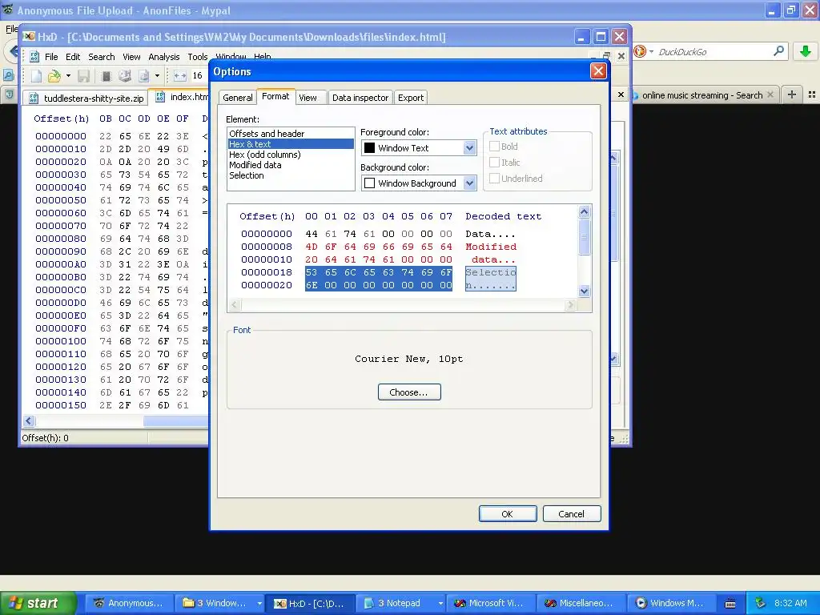Open the Data inspector tab
The width and height of the screenshot is (820, 615).
360,98
